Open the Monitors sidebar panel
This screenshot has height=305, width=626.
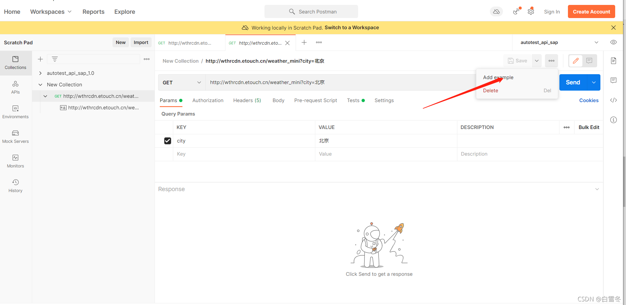15,162
